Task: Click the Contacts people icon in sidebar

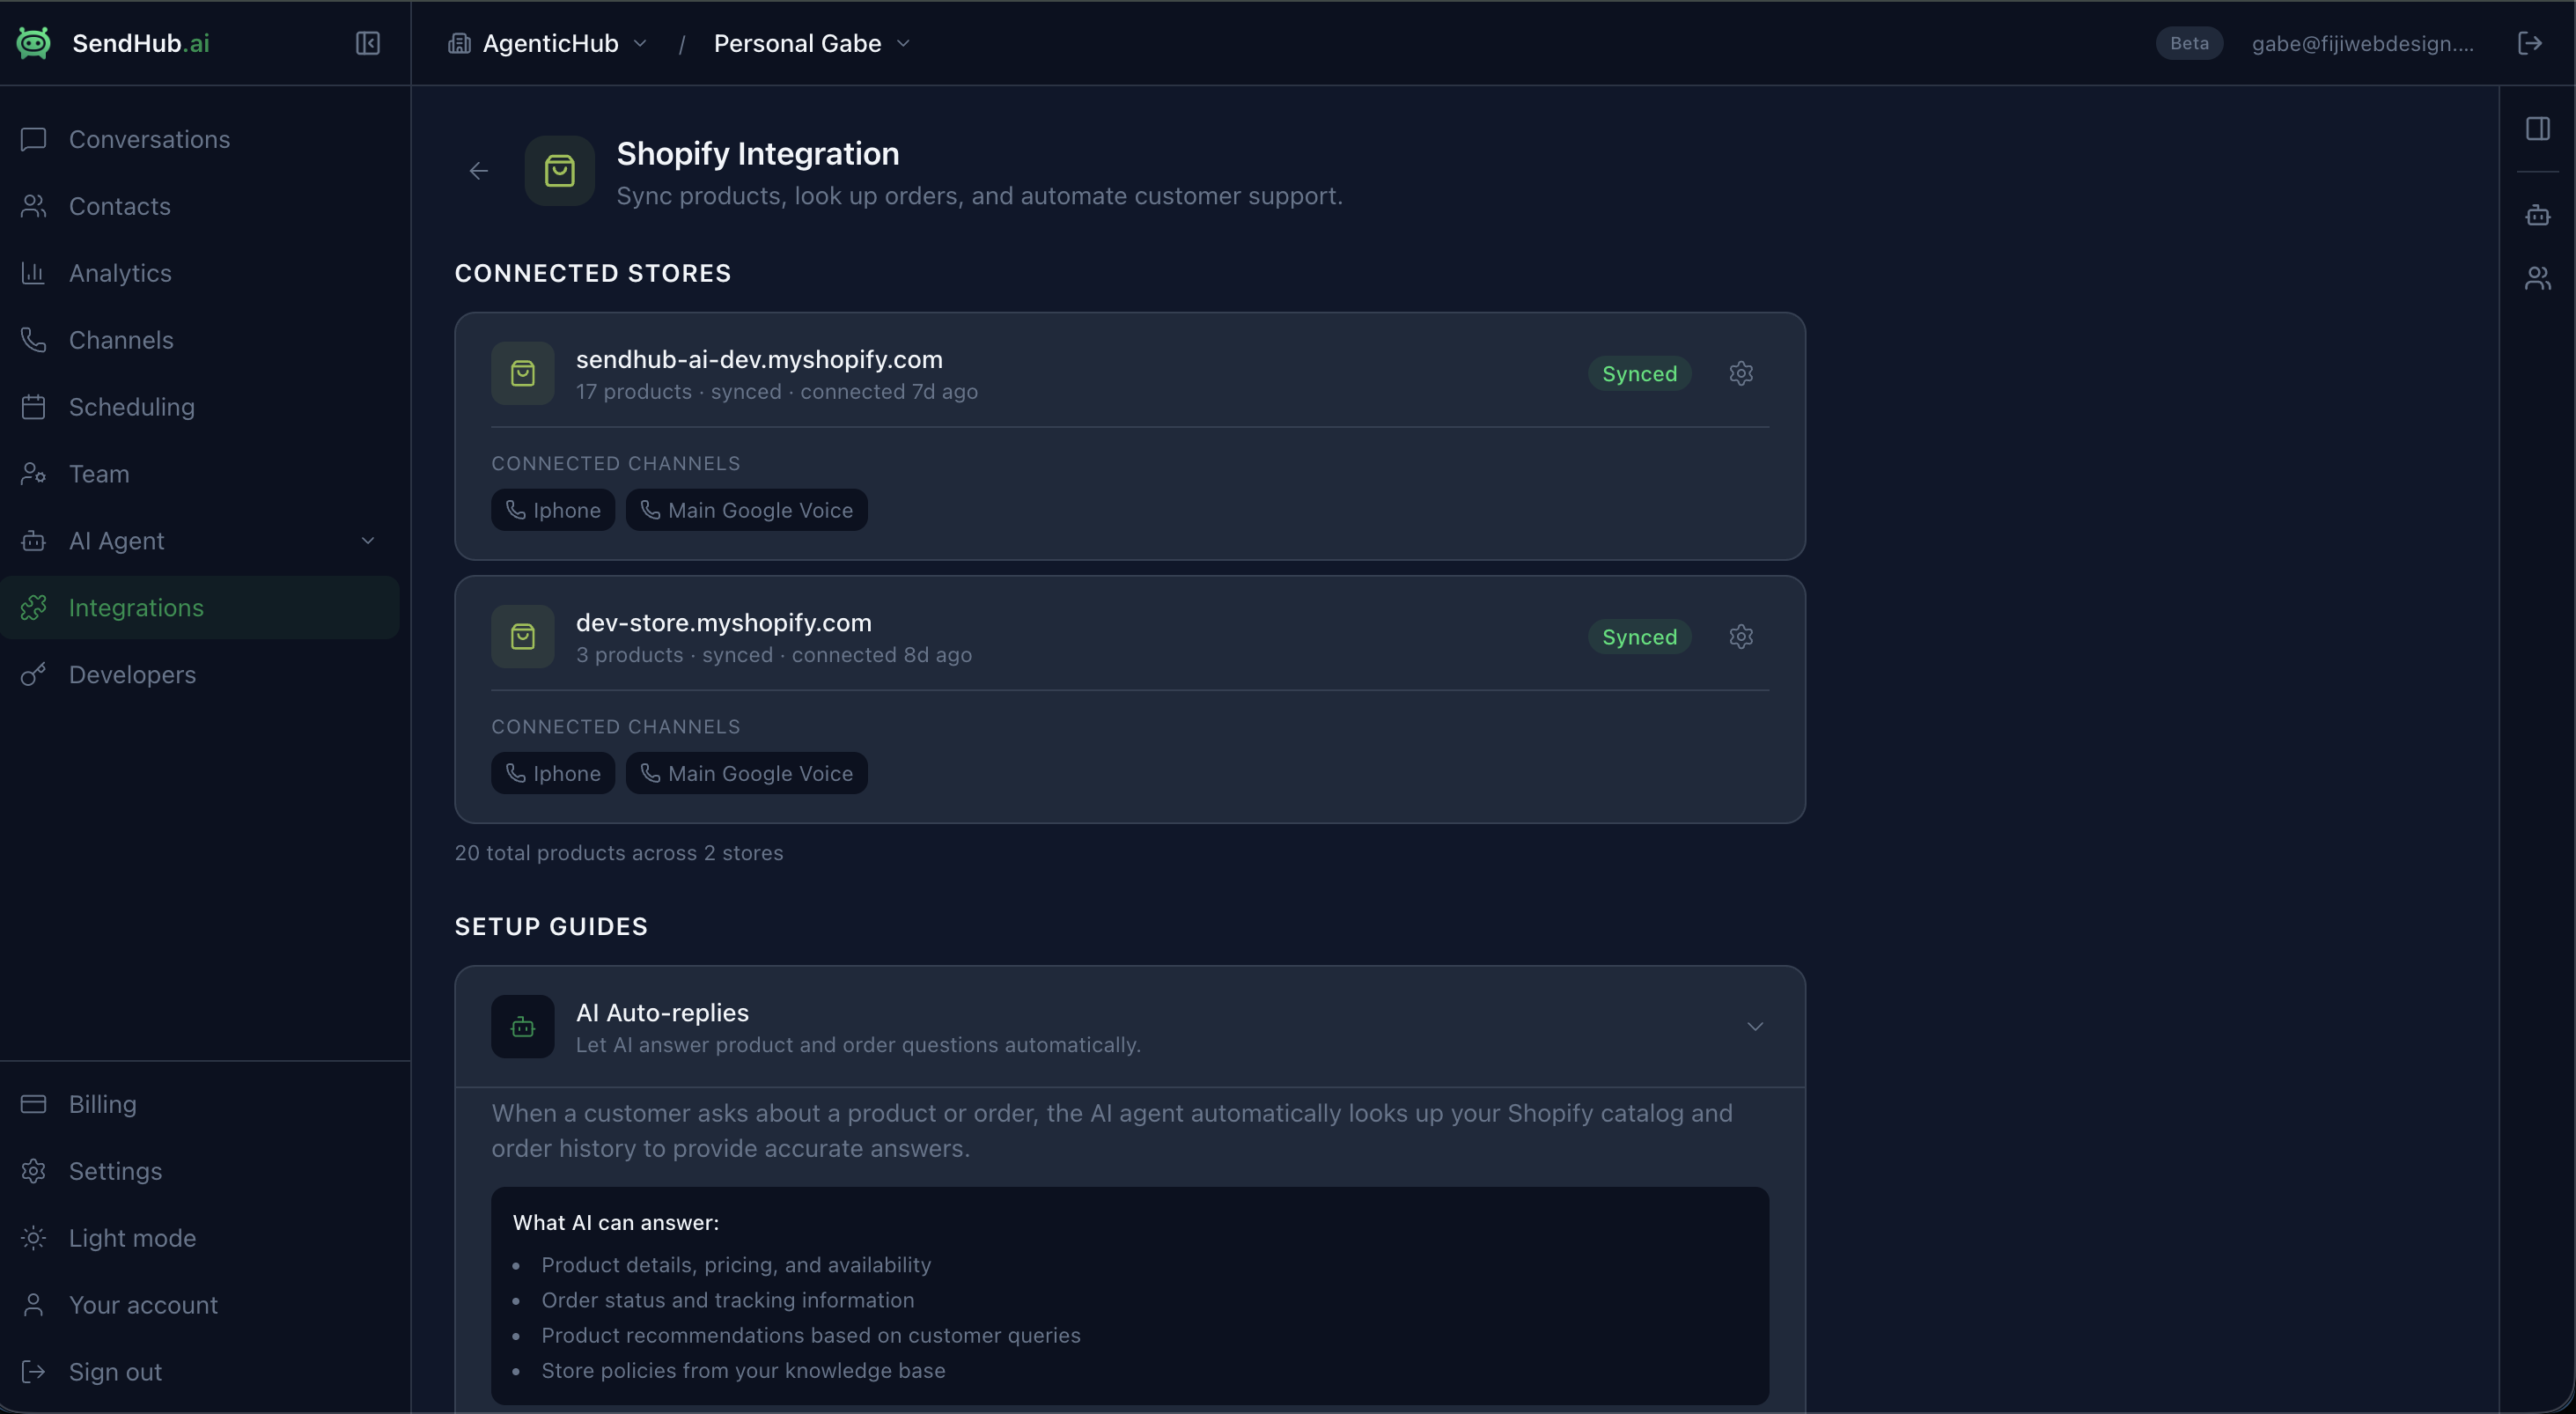Action: pos(33,206)
